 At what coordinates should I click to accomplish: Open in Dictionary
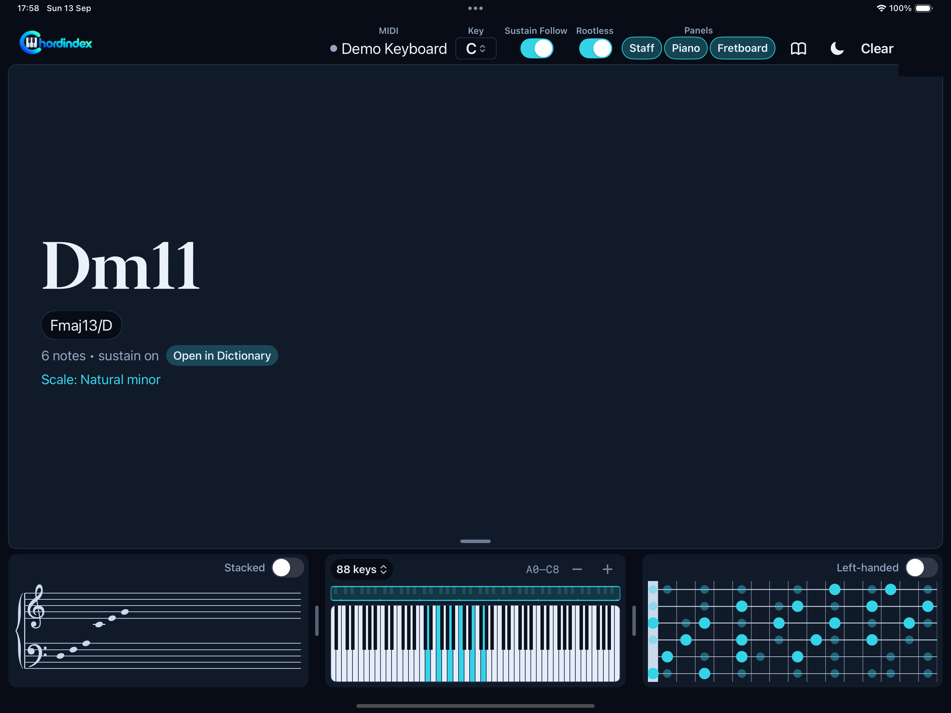click(222, 355)
